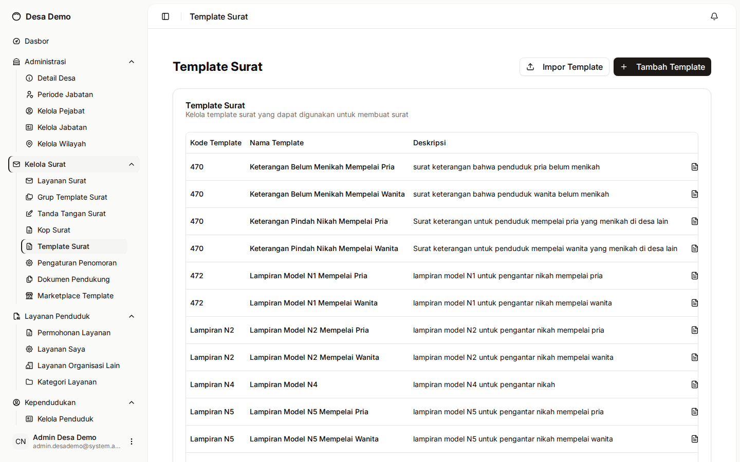Click the Kategori Layanan folder icon
This screenshot has height=462, width=740.
(29, 382)
